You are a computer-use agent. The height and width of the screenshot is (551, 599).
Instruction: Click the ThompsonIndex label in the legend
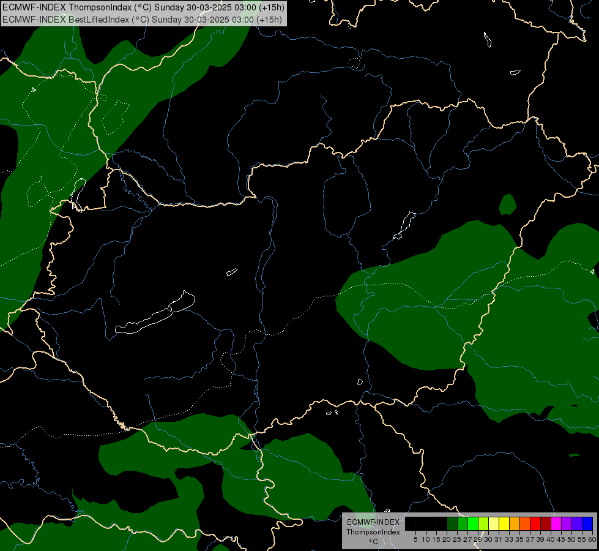373,532
